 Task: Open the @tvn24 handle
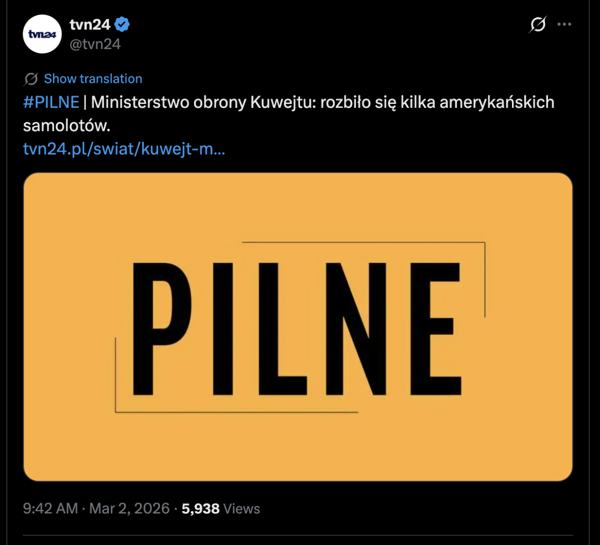95,44
